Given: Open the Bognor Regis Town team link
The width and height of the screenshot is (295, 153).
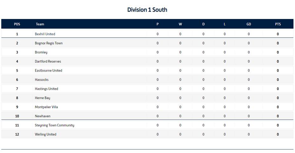Looking at the screenshot, I should 49,43.
